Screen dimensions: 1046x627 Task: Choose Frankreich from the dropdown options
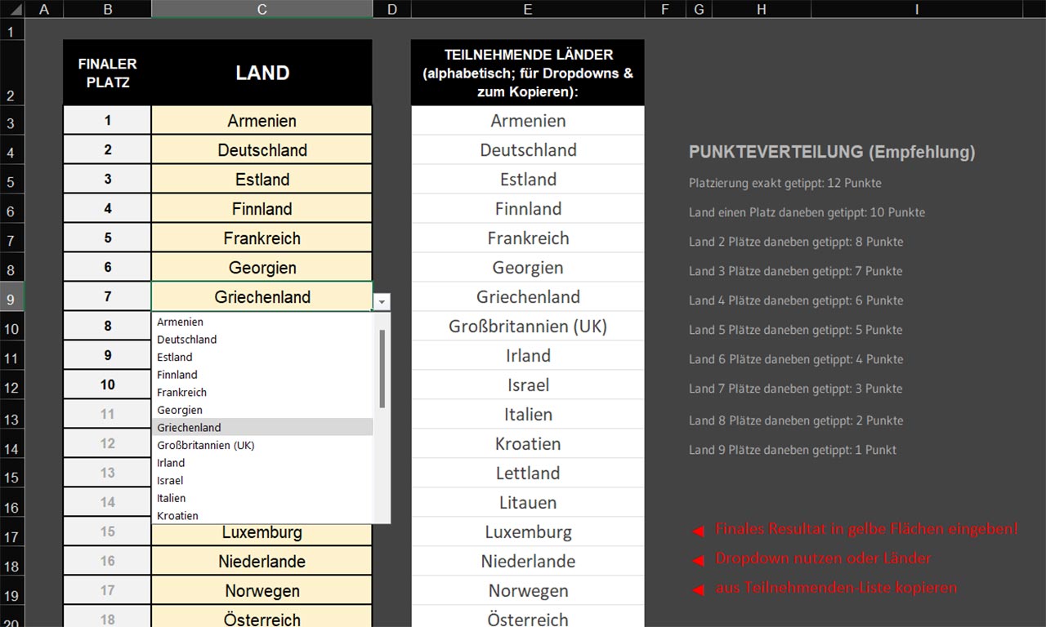point(182,392)
